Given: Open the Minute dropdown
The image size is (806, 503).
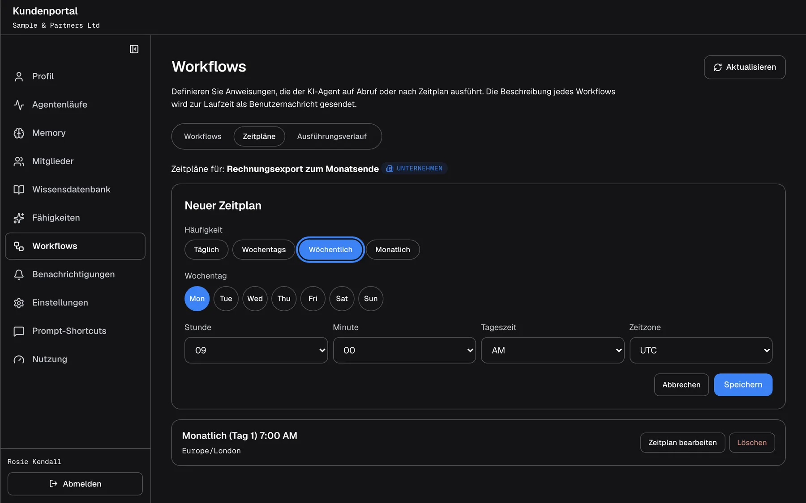Looking at the screenshot, I should 404,350.
